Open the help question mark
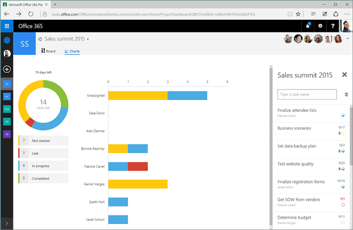Viewport: 353px width, 230px height. point(333,26)
